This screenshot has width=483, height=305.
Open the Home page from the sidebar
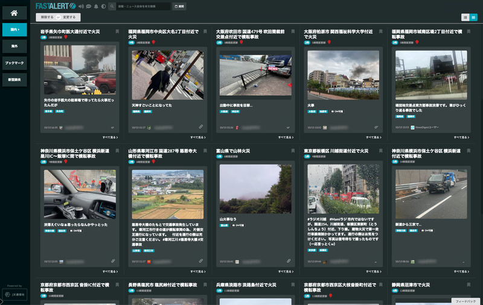(14, 13)
